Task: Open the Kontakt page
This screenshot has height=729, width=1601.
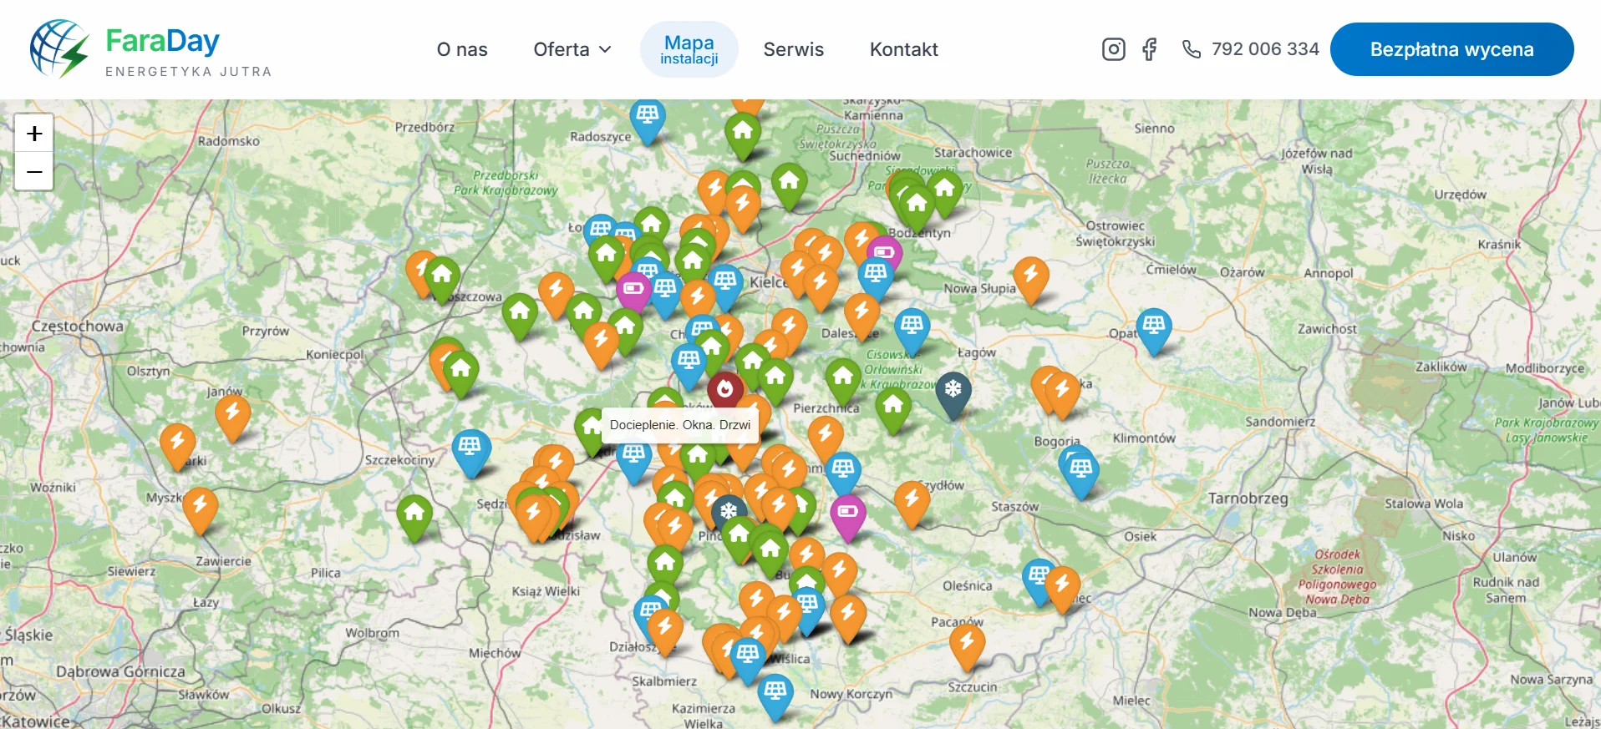Action: coord(904,49)
